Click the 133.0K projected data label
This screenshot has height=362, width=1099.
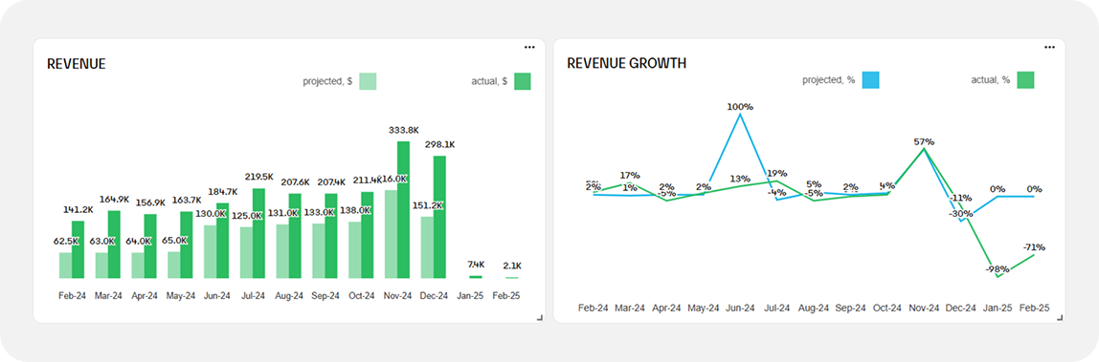[x=320, y=212]
